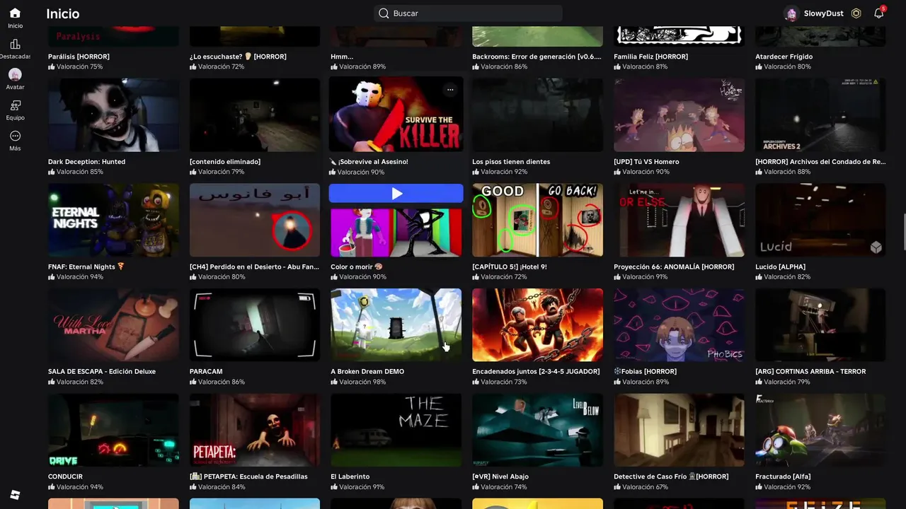Open the Hmm... game title
906x509 pixels.
click(x=342, y=57)
